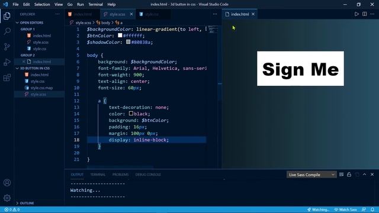Open the Source Control view

(x=7, y=47)
